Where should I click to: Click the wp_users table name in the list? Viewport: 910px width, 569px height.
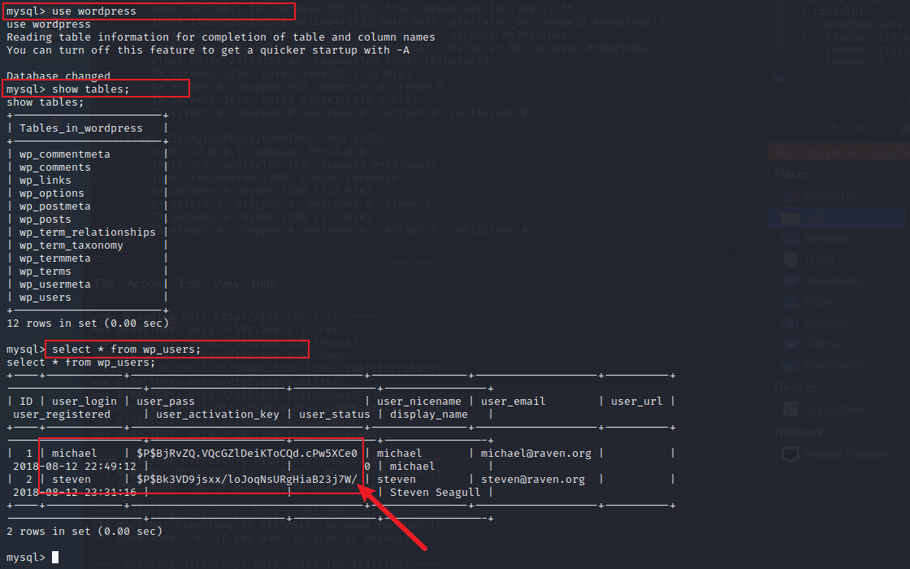45,298
